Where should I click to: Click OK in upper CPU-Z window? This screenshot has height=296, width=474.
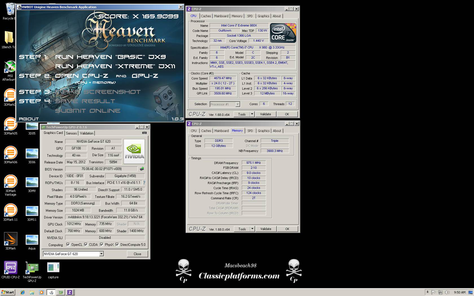click(287, 114)
